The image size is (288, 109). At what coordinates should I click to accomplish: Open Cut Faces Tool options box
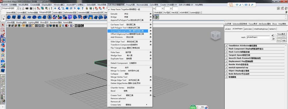(150, 24)
